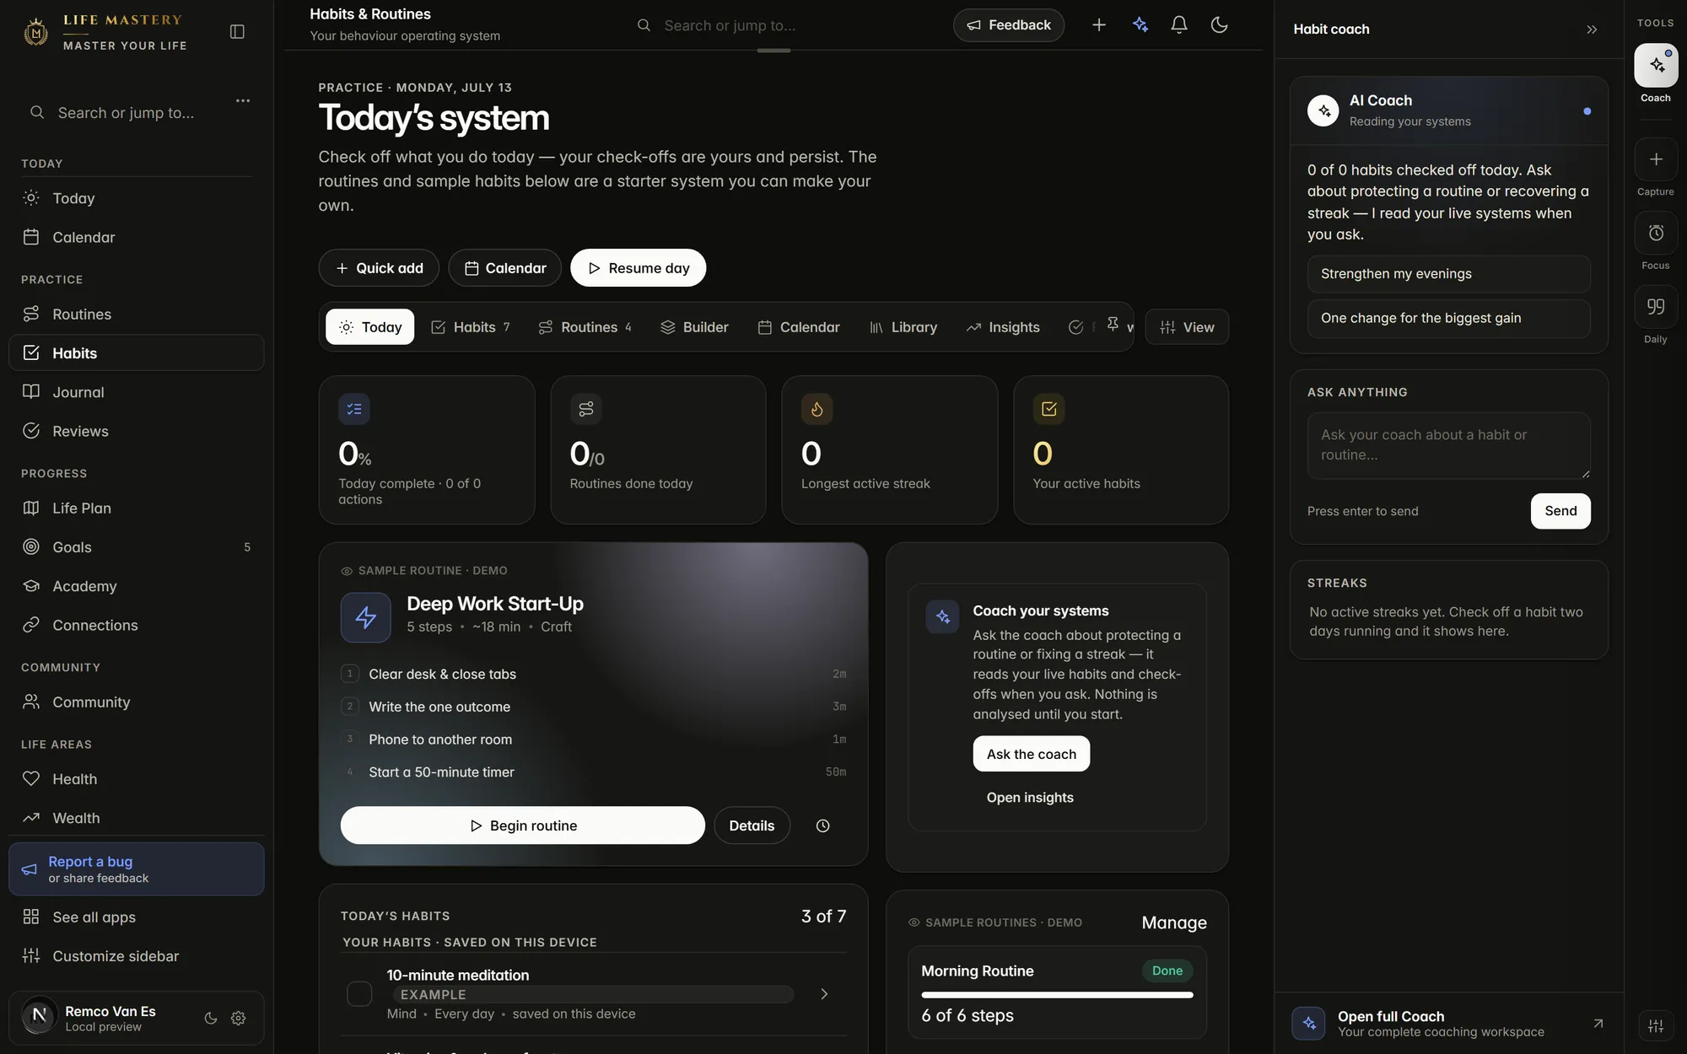Toggle theme moon icon beside user name
This screenshot has width=1687, height=1054.
[x=211, y=1018]
